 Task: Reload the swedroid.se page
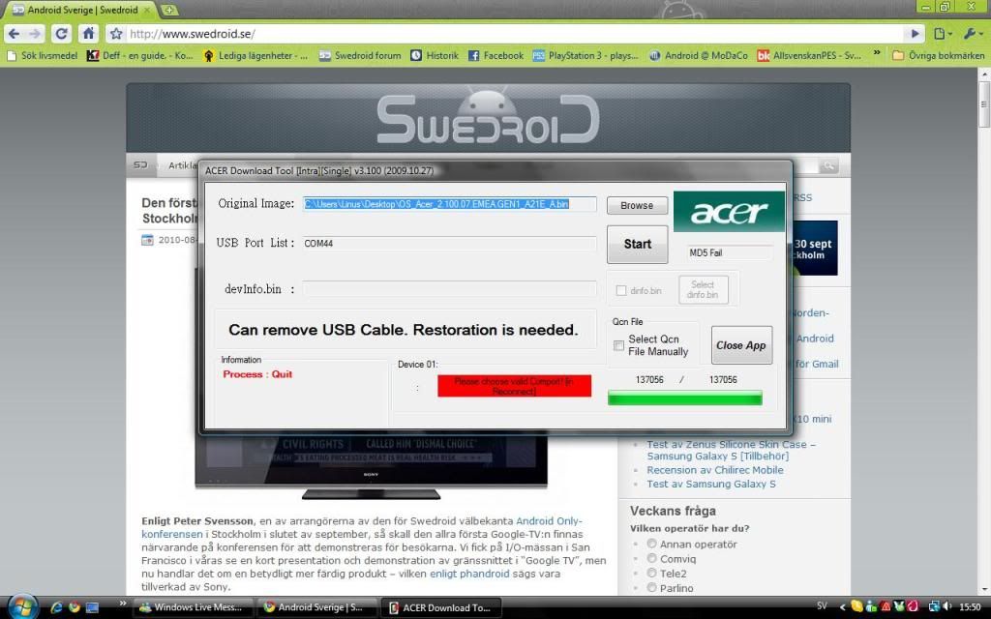click(61, 34)
